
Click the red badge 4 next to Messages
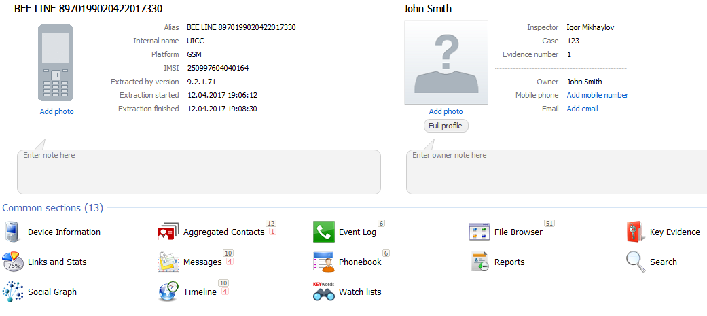(x=230, y=262)
